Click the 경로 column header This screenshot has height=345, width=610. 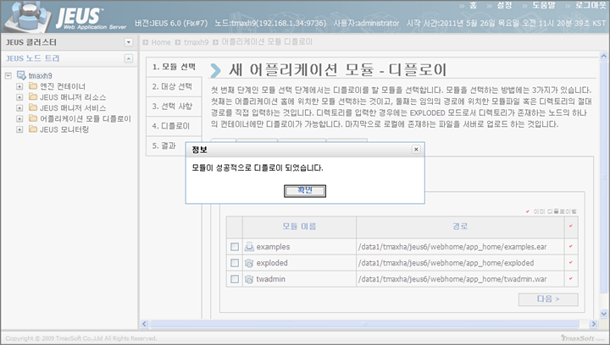tap(460, 227)
